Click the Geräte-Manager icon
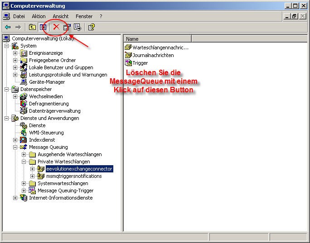Image resolution: width=310 pixels, height=243 pixels. click(x=24, y=82)
